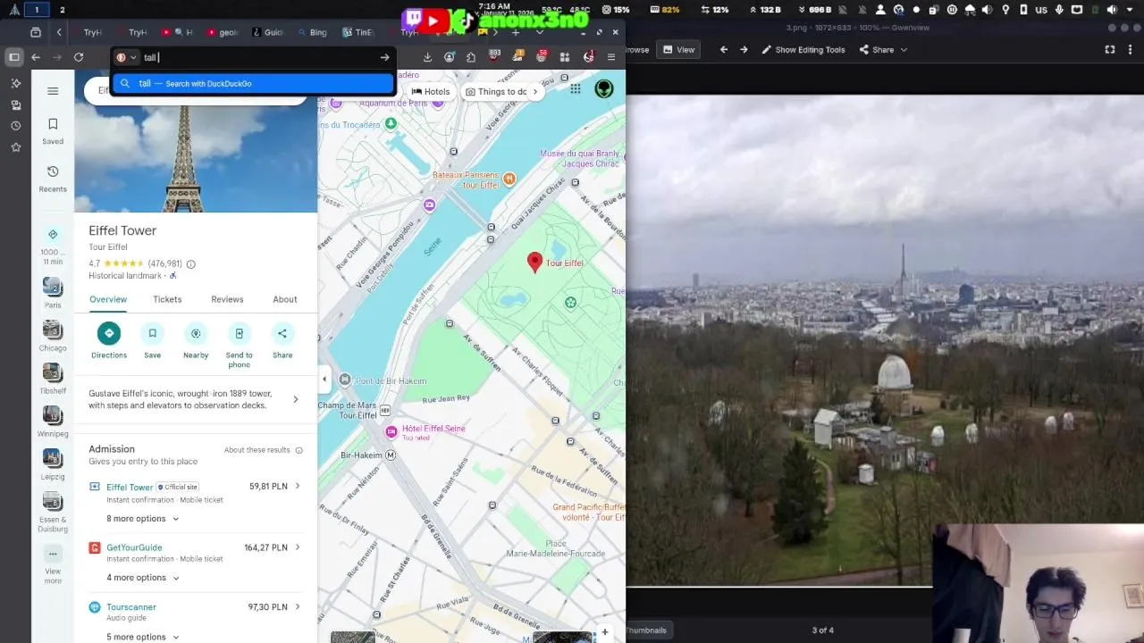Open the Google Maps hamburger menu
This screenshot has width=1144, height=643.
click(53, 90)
